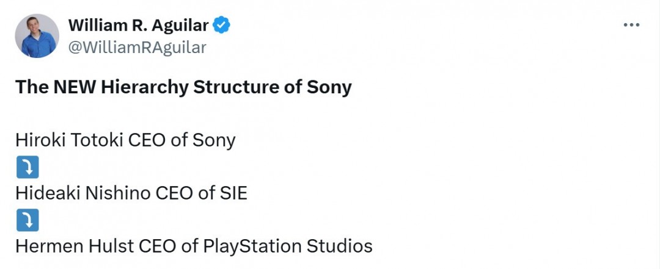Click "CEO" in the Hideaki Nishino line

click(x=176, y=193)
